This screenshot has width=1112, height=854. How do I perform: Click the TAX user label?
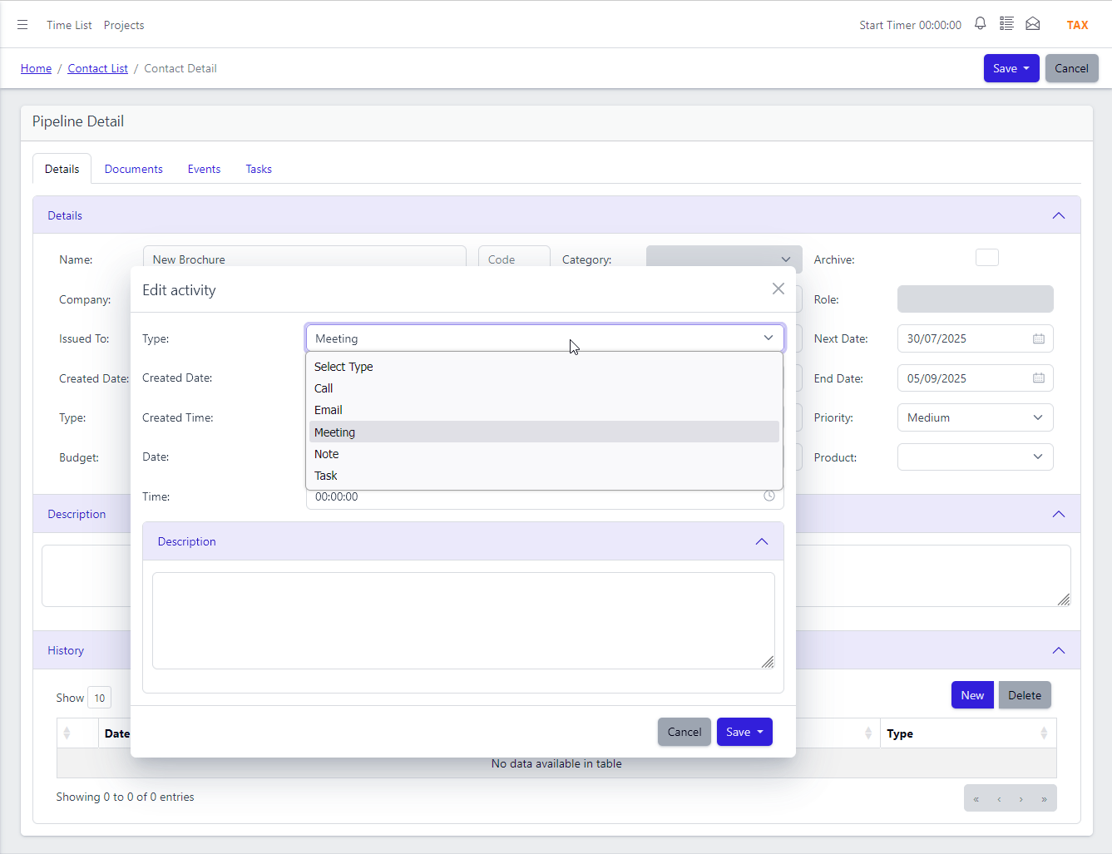[1077, 25]
